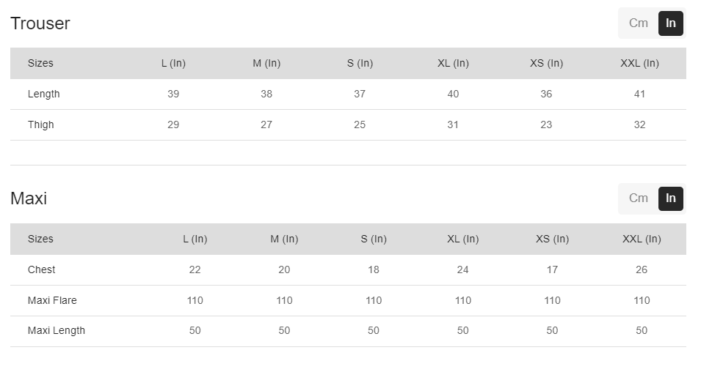Click the Length row label in Trouser table
Viewport: 701px width, 372px height.
click(x=44, y=94)
